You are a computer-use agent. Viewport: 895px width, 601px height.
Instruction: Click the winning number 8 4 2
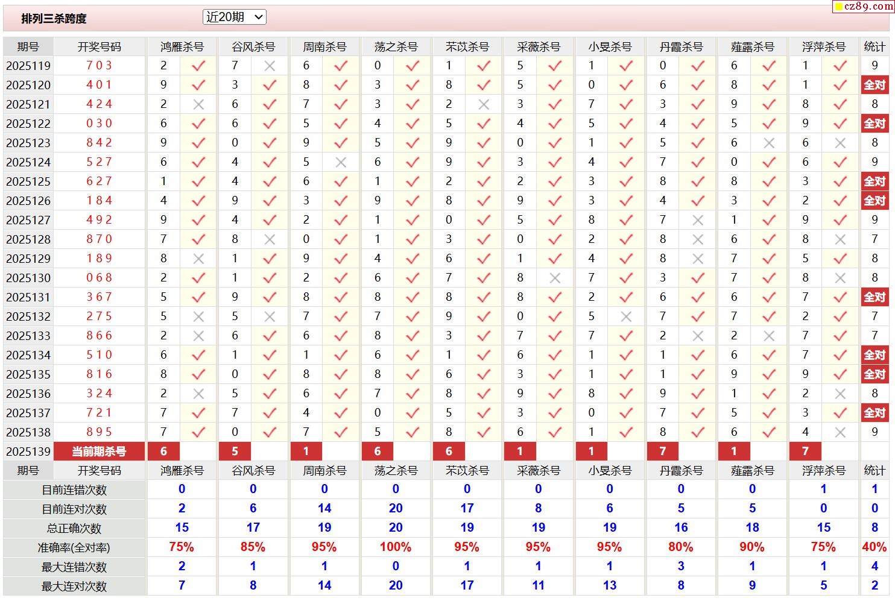pos(99,142)
